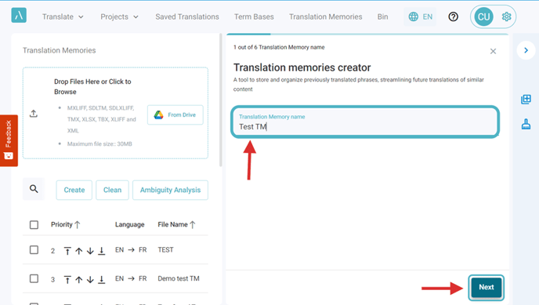Move TEST row to bottom priority
The width and height of the screenshot is (539, 305).
click(x=101, y=251)
